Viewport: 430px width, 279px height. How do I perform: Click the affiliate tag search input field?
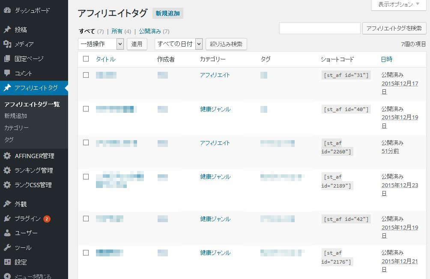coord(320,29)
